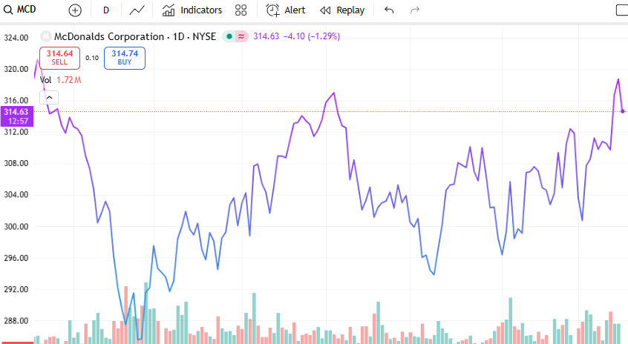Create a new Alert

click(x=286, y=10)
